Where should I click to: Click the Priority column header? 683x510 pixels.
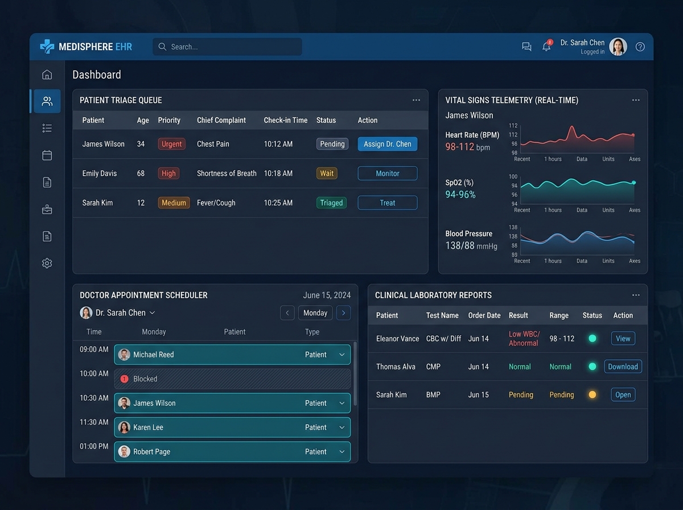coord(169,120)
